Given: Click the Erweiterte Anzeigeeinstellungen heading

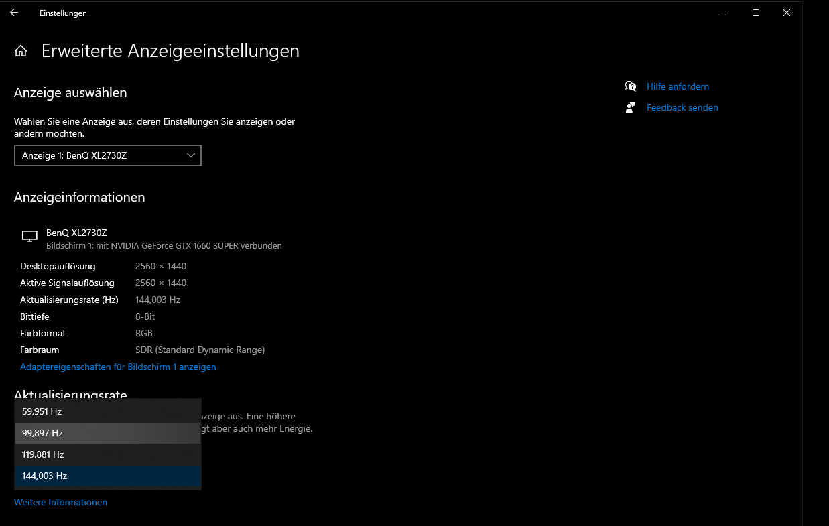Looking at the screenshot, I should pos(170,51).
